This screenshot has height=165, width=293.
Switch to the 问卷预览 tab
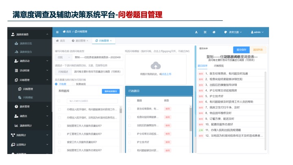(219, 66)
